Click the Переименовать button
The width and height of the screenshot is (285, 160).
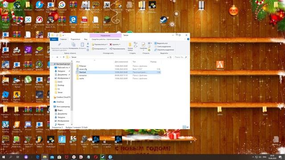click(117, 48)
